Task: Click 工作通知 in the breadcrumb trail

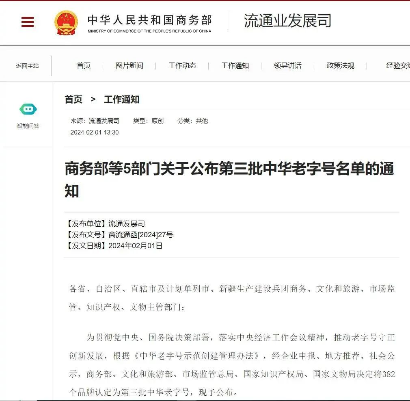Action: tap(122, 100)
